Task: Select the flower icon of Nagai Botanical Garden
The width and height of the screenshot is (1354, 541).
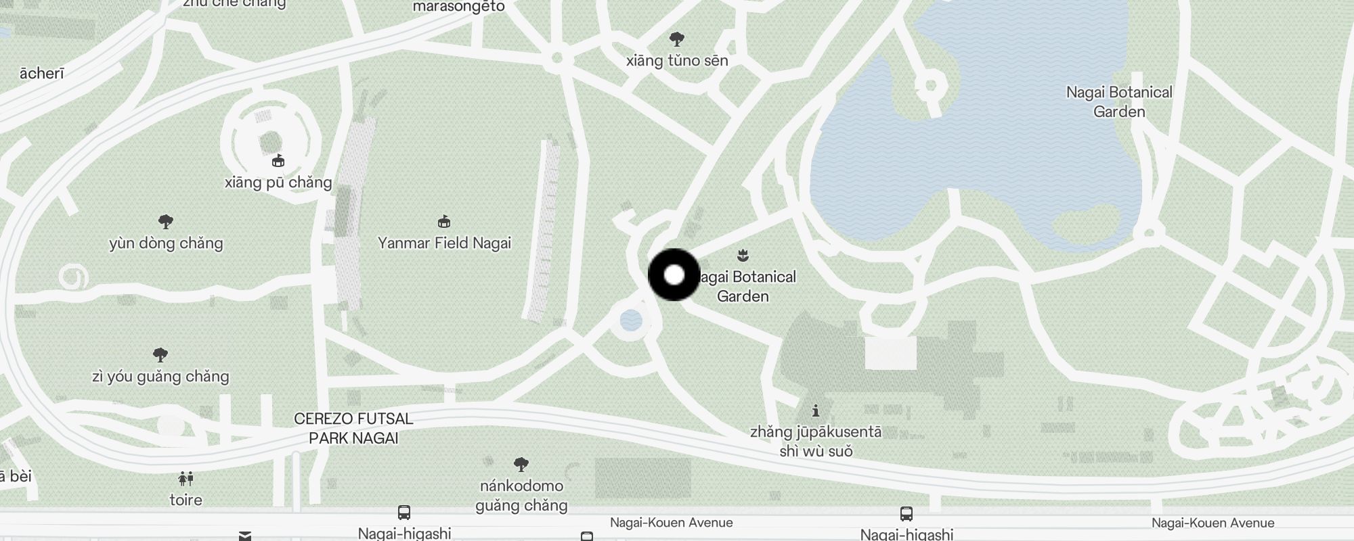Action: (x=743, y=255)
